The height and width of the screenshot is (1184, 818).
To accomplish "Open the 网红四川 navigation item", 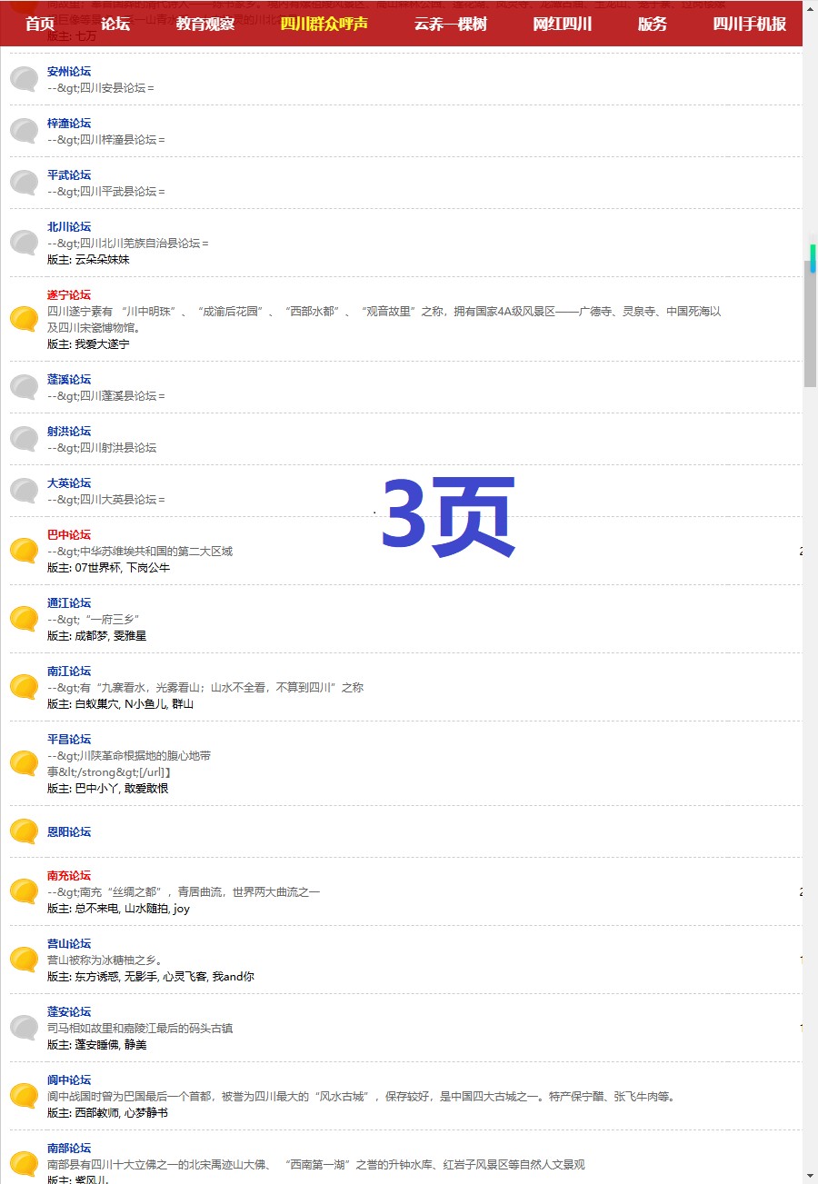I will click(x=562, y=24).
